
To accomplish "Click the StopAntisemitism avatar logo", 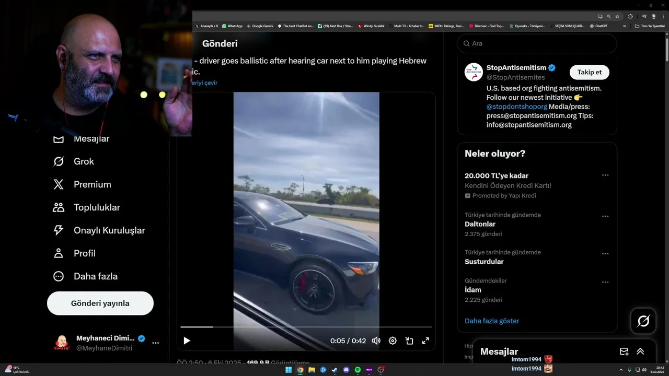I will pos(474,72).
